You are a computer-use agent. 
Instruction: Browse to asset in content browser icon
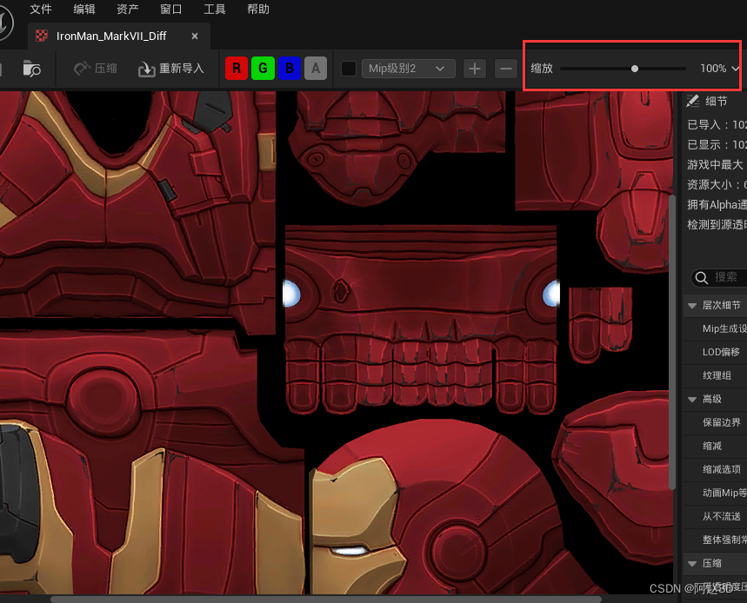[x=32, y=69]
